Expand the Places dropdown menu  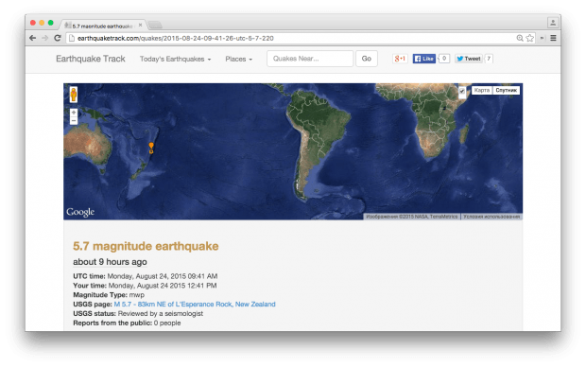[238, 59]
